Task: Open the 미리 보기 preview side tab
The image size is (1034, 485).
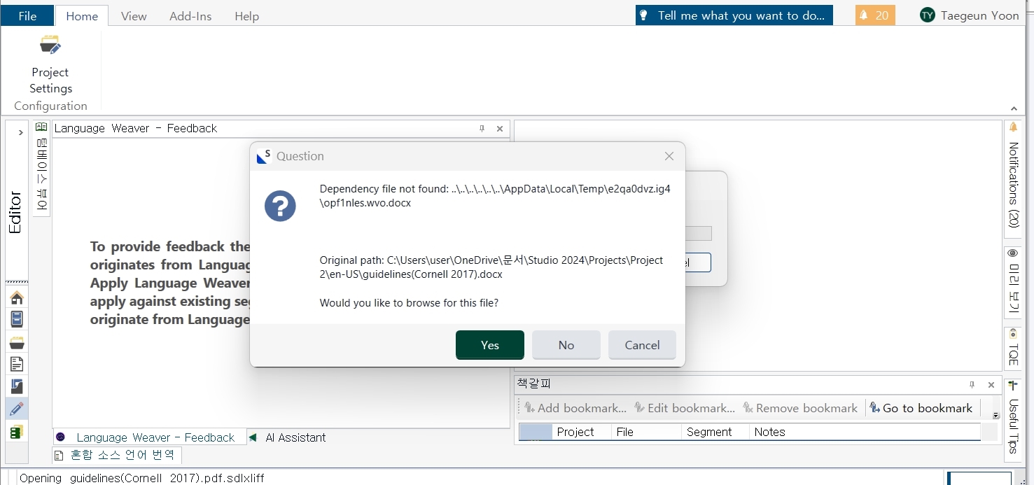Action: (x=1013, y=282)
